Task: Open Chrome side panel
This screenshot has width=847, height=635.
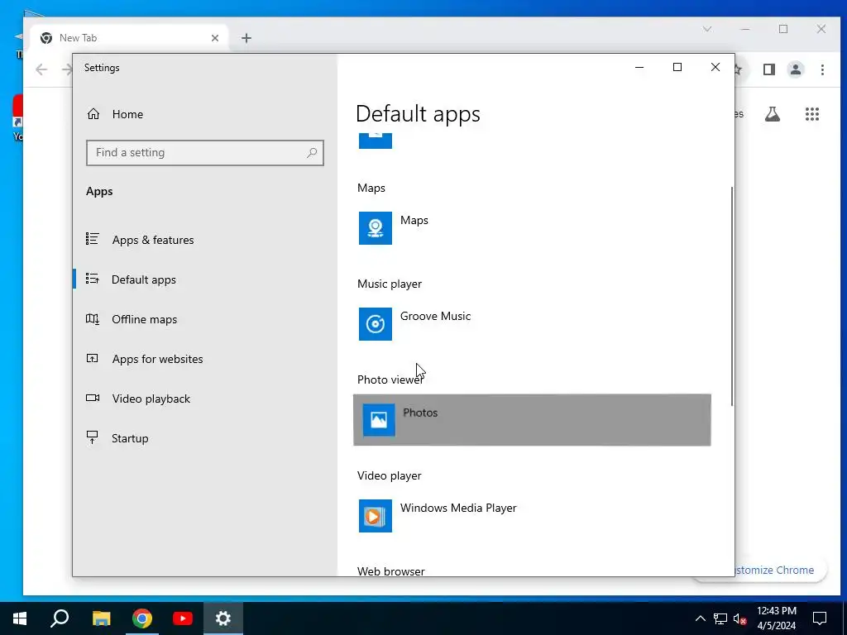Action: 769,69
